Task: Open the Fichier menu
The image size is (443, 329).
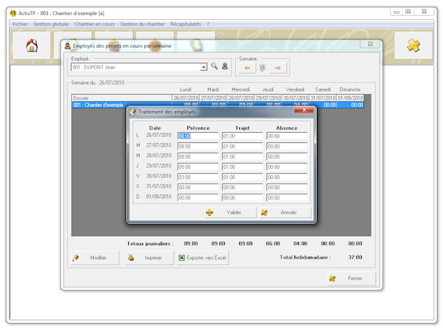Action: pos(20,24)
